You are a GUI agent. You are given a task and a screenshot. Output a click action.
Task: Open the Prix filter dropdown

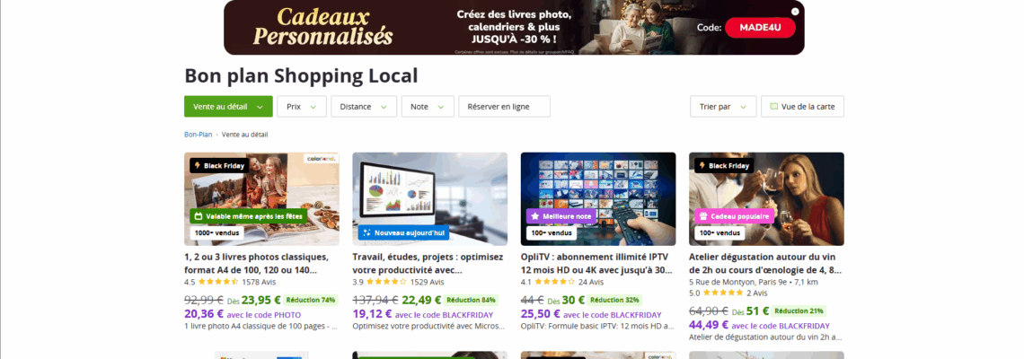302,107
